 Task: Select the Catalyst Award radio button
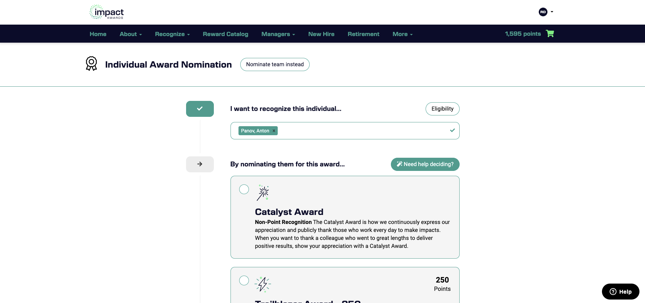(x=244, y=189)
